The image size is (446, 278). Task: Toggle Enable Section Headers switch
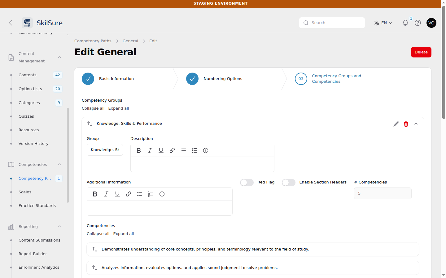[x=289, y=183]
